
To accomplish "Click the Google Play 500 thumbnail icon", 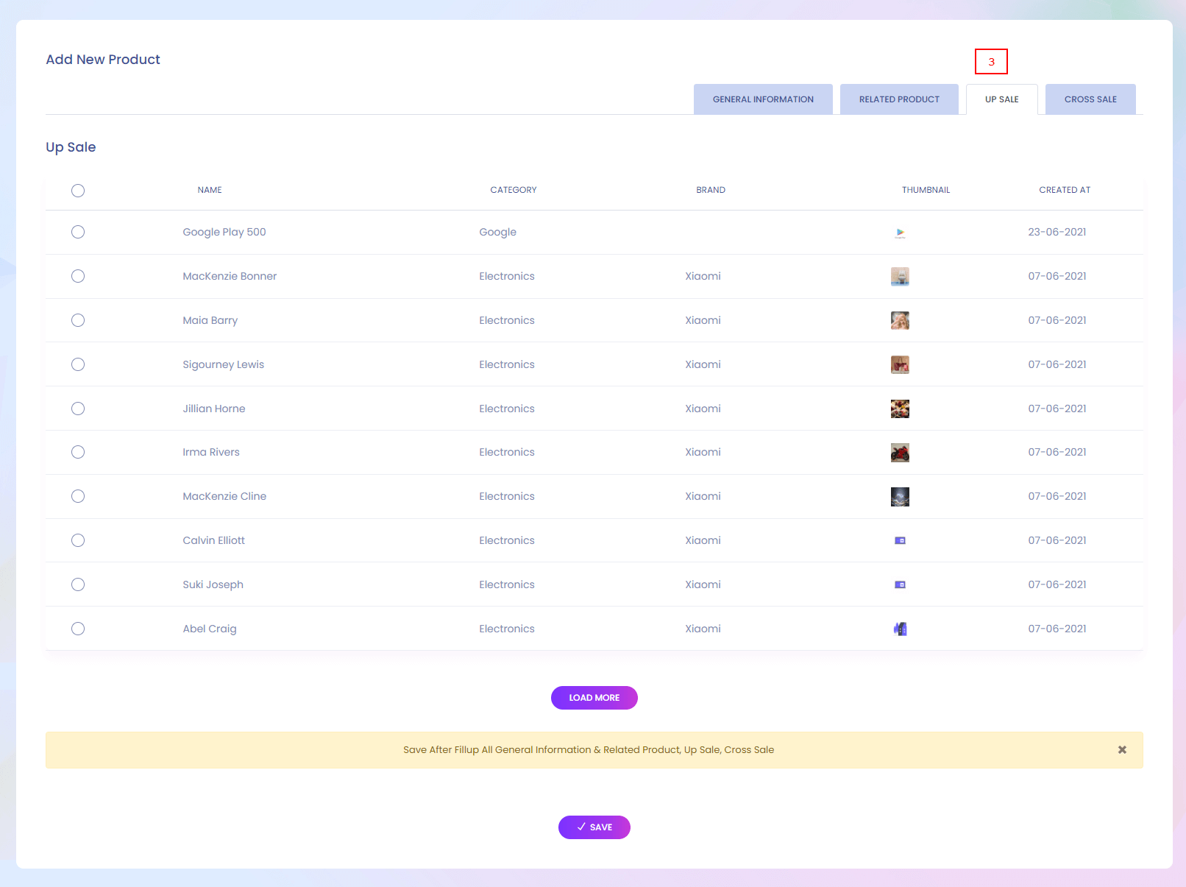I will [x=900, y=233].
